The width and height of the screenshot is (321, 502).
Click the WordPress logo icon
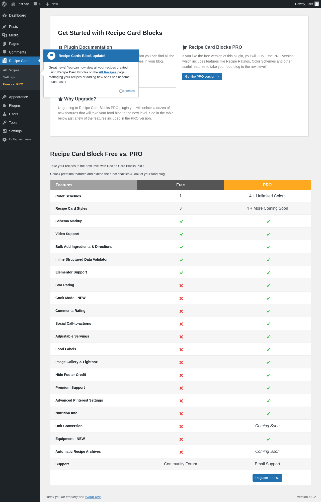4,4
